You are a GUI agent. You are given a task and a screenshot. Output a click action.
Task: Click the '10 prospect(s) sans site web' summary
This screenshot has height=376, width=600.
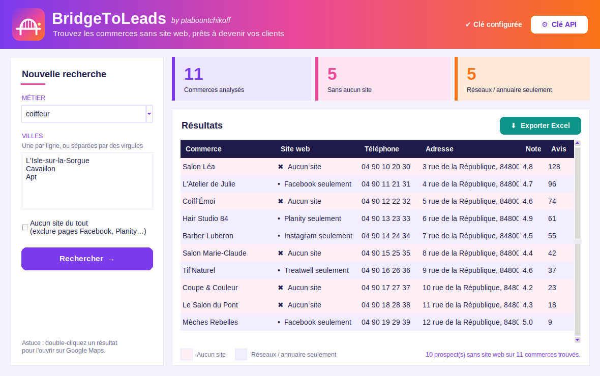click(x=503, y=355)
